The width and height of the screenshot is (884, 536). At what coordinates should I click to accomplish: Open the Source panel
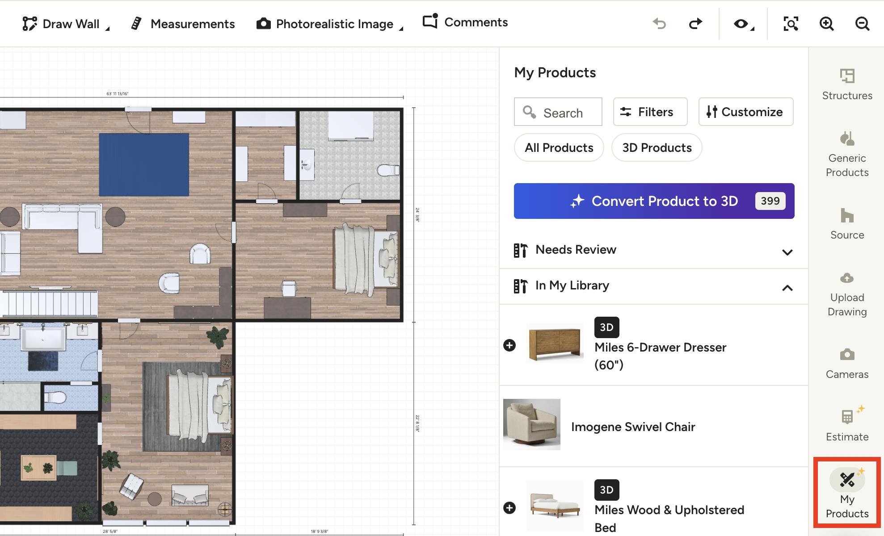coord(847,224)
